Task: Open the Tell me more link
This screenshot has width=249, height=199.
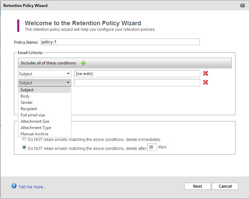Action: tap(32, 187)
